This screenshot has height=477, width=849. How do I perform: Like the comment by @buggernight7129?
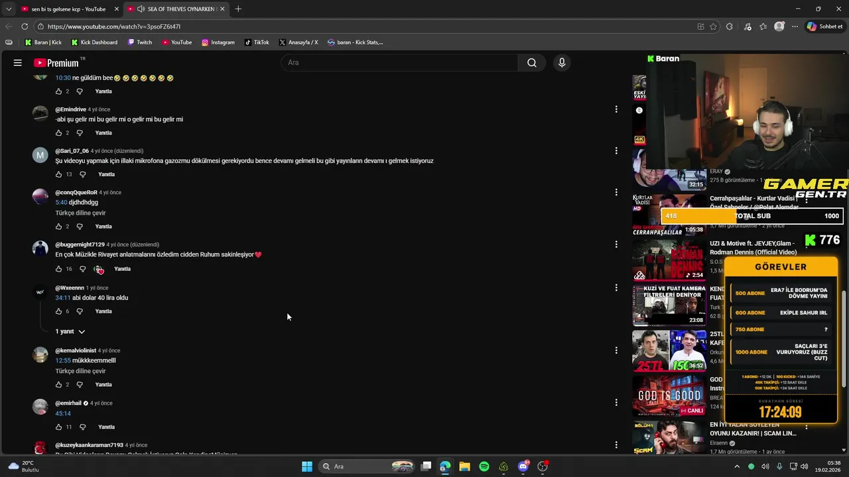click(x=58, y=269)
